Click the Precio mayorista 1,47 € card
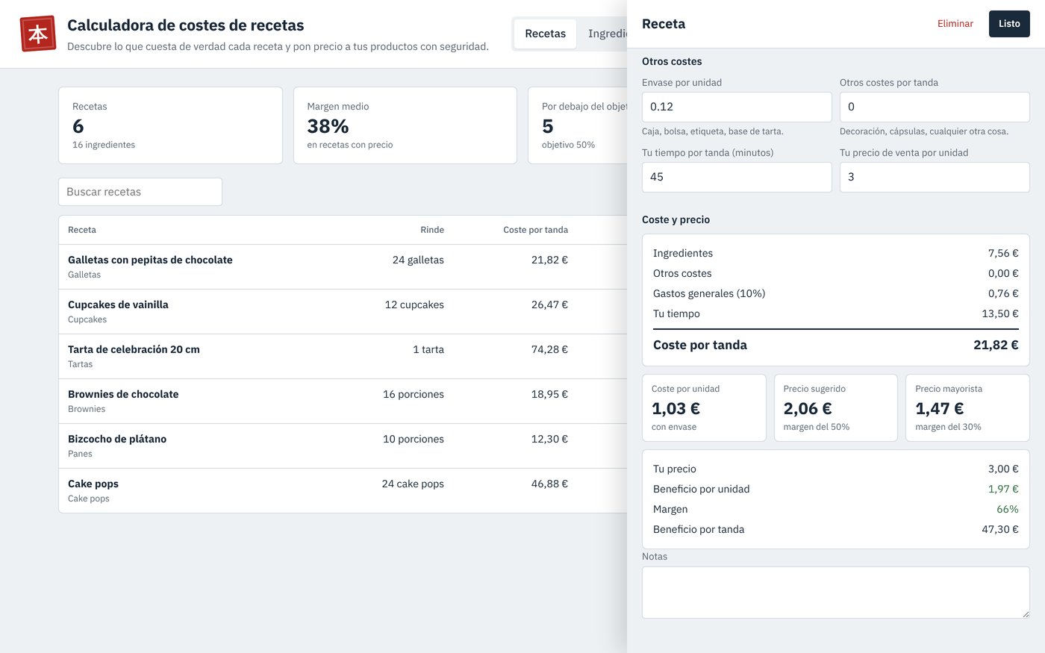 click(x=967, y=407)
